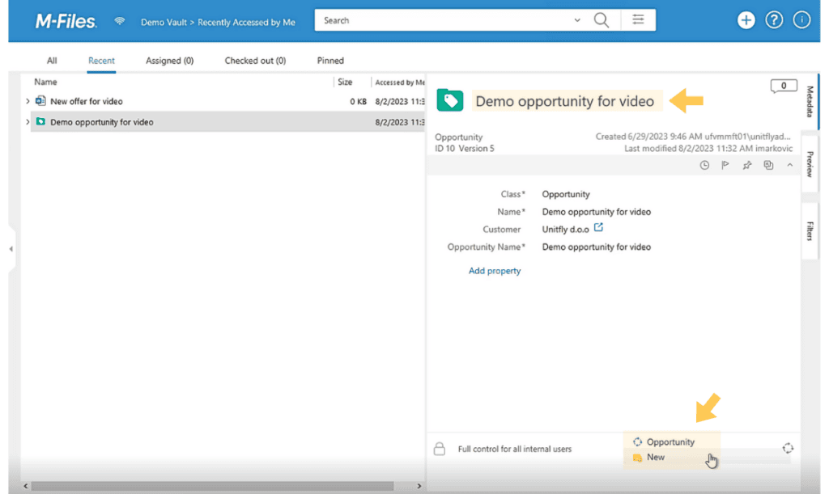
Task: Pin object using the pushpin icon
Action: pos(746,165)
